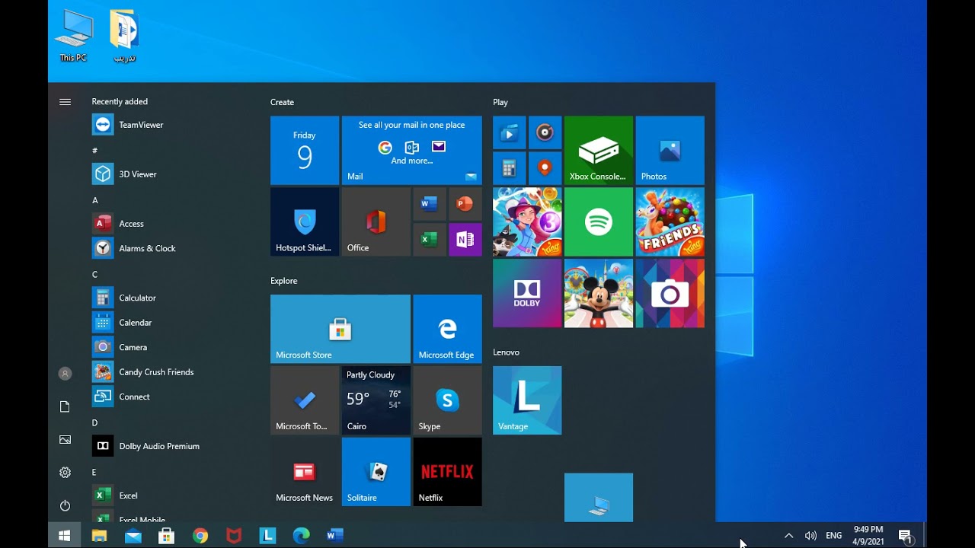This screenshot has height=548, width=975.
Task: Launch the Lenovo Vantage tile
Action: 527,401
